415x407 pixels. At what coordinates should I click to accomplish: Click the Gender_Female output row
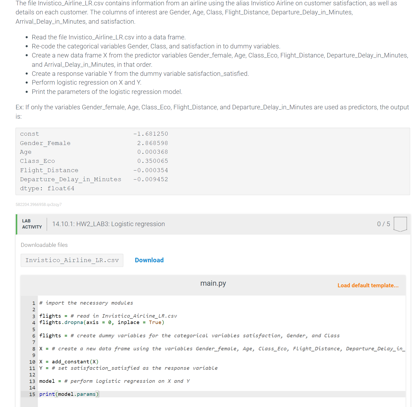pyautogui.click(x=94, y=143)
